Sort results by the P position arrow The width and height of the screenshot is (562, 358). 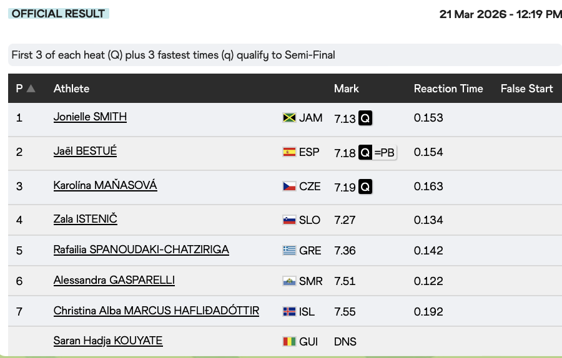31,89
